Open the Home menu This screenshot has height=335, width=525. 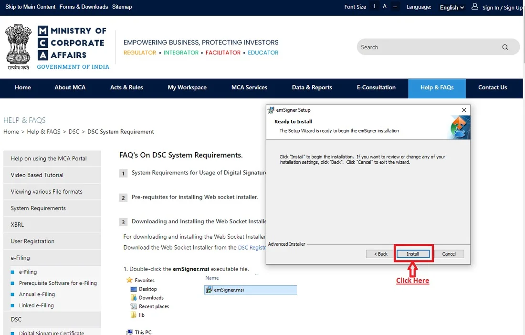click(23, 87)
